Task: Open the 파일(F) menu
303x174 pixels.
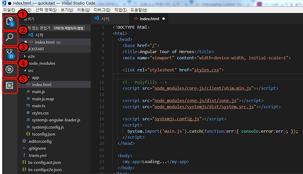Action: (9, 10)
